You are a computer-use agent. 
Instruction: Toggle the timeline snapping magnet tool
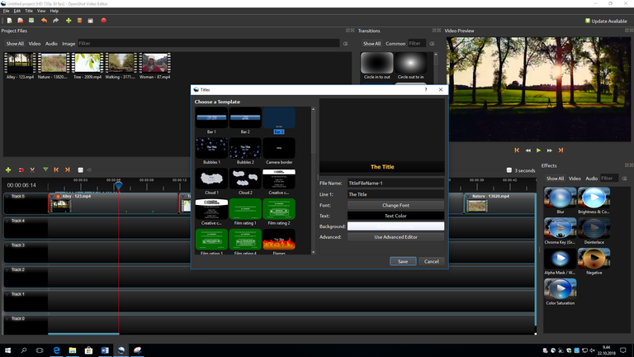(21, 169)
